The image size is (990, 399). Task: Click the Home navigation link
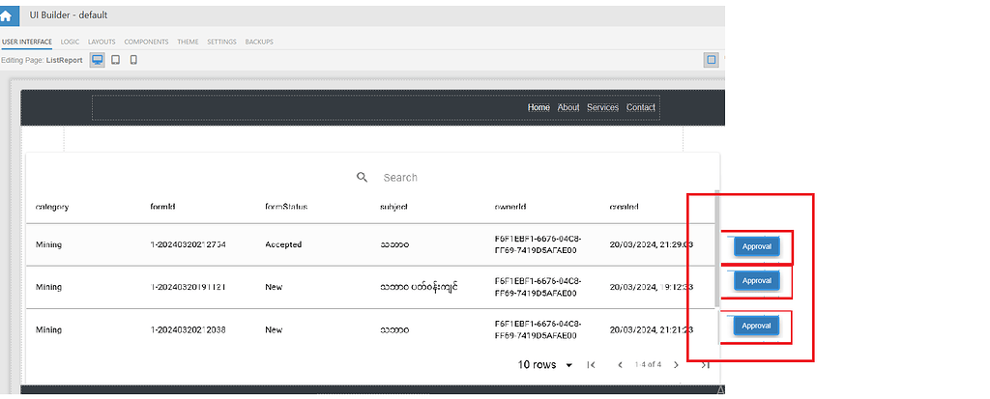click(539, 107)
